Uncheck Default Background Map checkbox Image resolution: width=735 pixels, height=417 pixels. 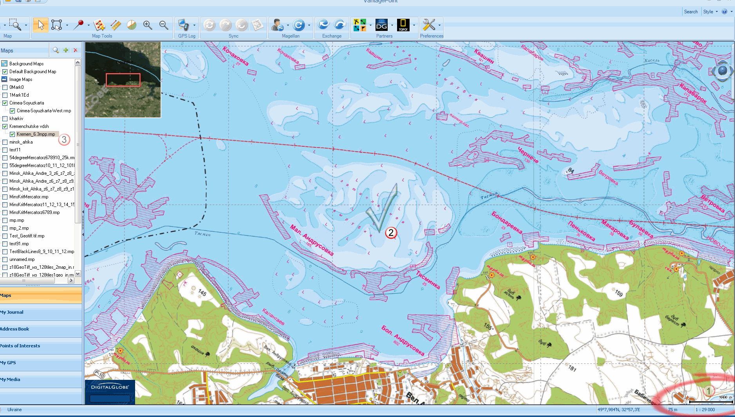click(5, 72)
